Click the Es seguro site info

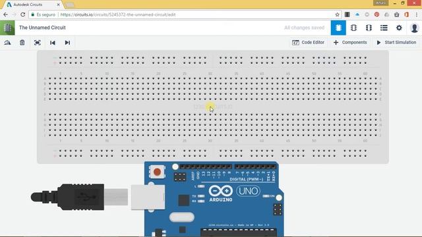coord(43,14)
